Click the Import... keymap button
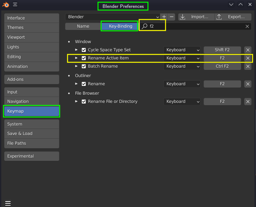256x207 pixels. click(196, 17)
